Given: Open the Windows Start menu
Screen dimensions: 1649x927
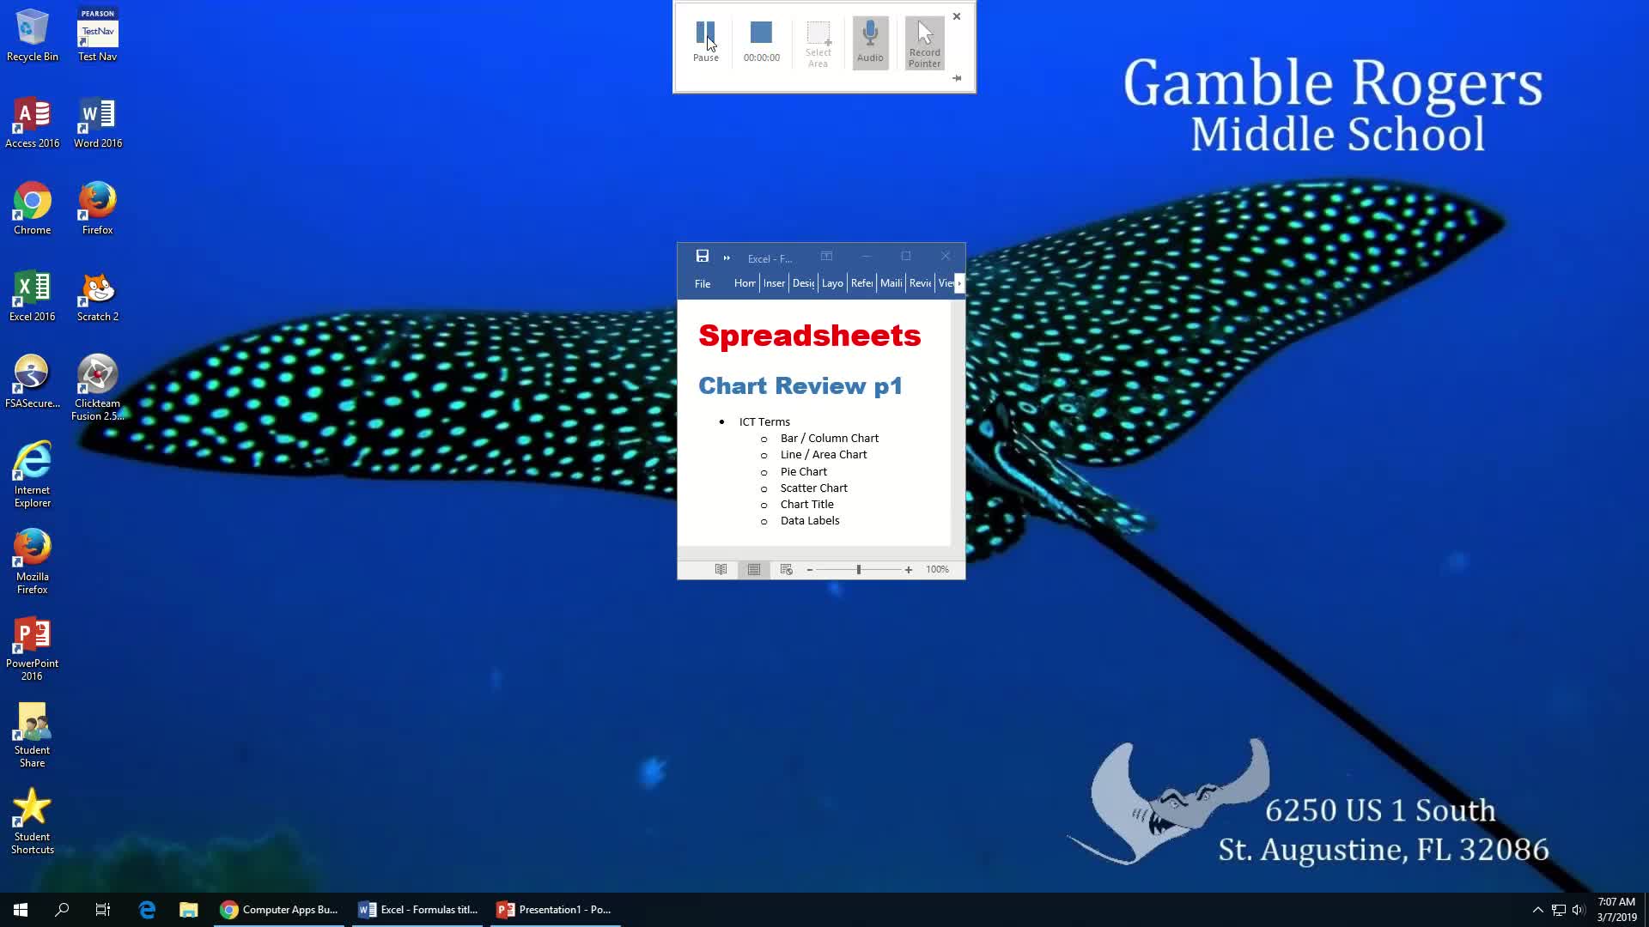Looking at the screenshot, I should coord(21,910).
